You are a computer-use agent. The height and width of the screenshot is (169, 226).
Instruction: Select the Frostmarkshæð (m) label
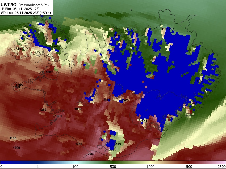pyautogui.click(x=34, y=5)
